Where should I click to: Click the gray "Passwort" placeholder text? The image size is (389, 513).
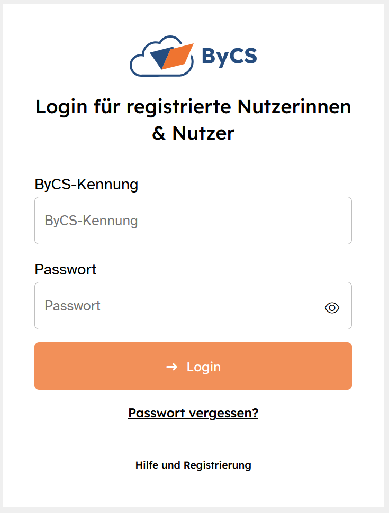[x=73, y=306]
